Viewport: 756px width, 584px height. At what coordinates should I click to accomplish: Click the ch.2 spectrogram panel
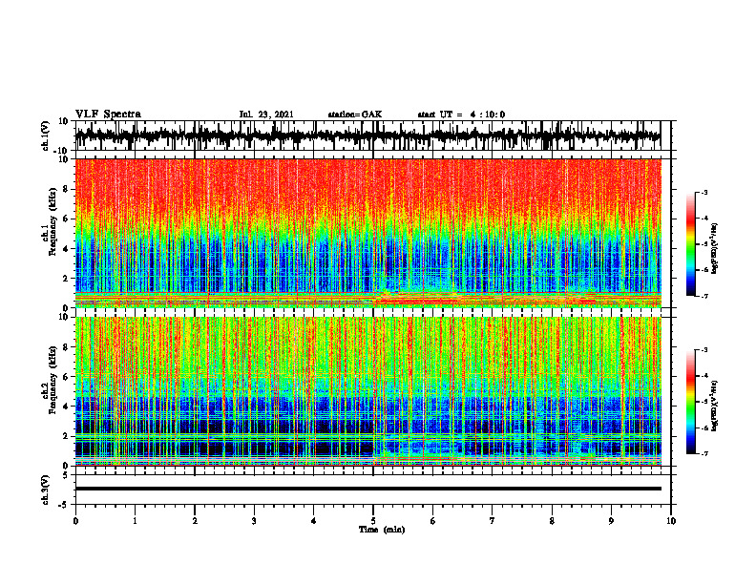click(367, 391)
